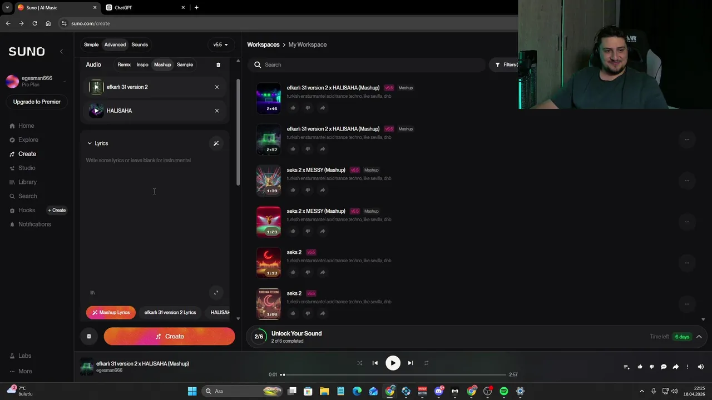Open Spotify from the taskbar

[504, 391]
